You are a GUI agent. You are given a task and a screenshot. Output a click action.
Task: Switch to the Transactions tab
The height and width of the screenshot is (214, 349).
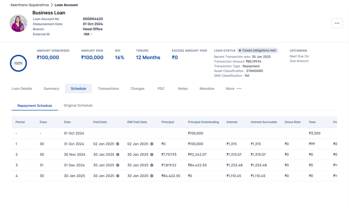coord(108,88)
